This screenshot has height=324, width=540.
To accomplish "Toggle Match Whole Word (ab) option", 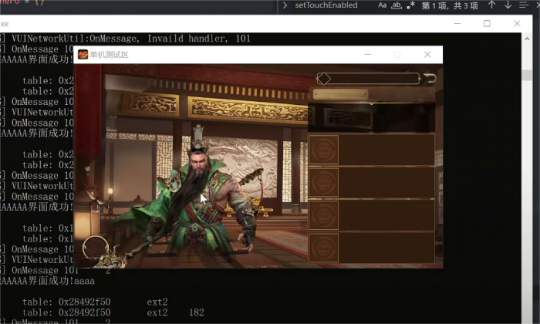I will pyautogui.click(x=397, y=5).
